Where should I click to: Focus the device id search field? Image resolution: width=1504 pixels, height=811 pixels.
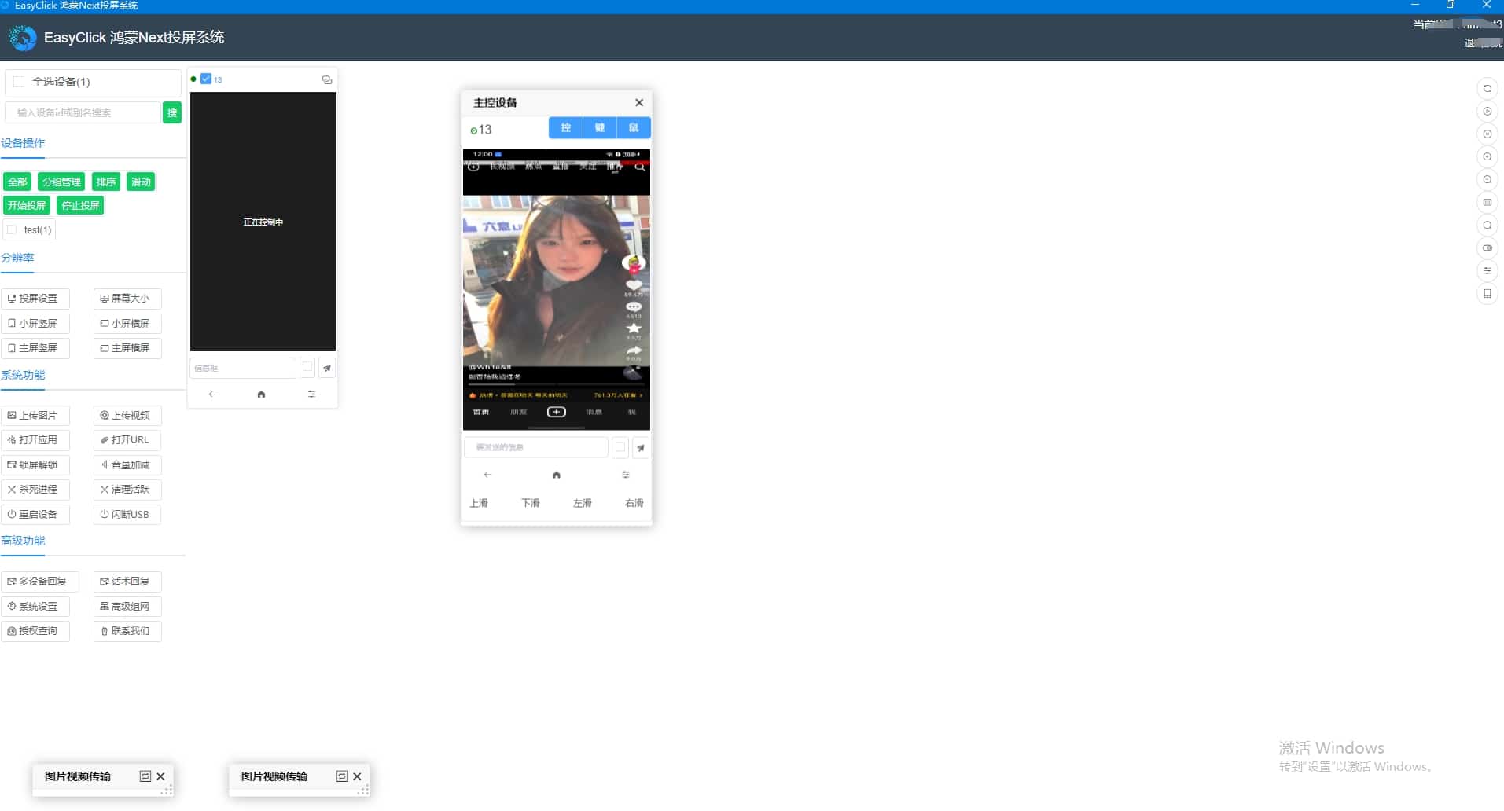[83, 112]
